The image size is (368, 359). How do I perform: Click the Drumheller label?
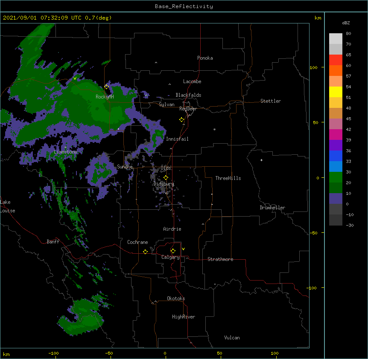coord(272,208)
